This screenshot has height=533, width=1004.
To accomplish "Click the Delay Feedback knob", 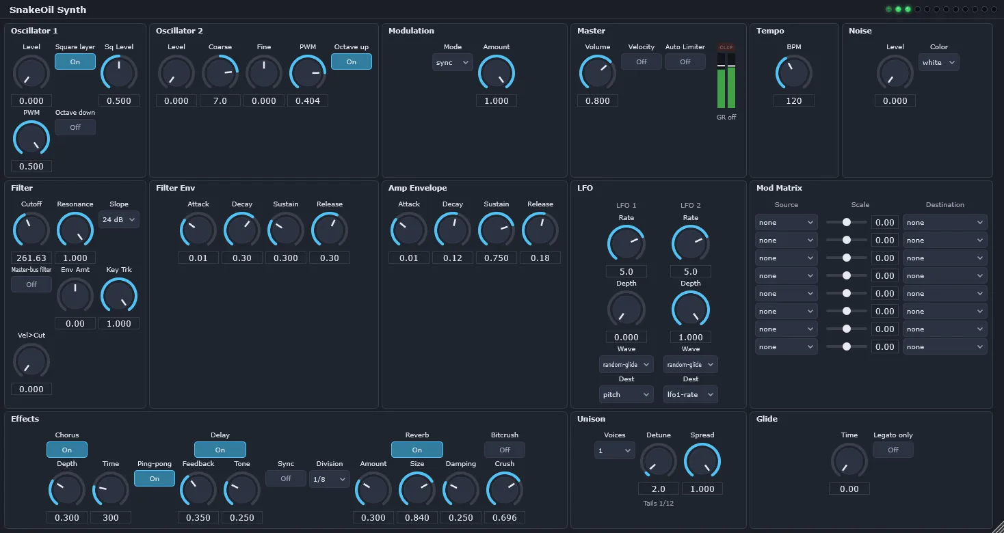I will pos(198,489).
